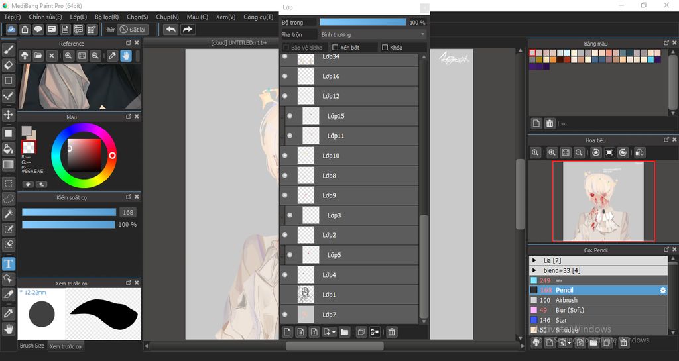
Task: Create a new layer in Lớp panel
Action: [287, 332]
